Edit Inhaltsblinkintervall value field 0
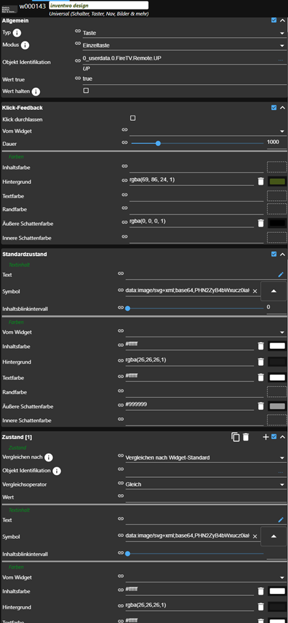 (x=276, y=307)
